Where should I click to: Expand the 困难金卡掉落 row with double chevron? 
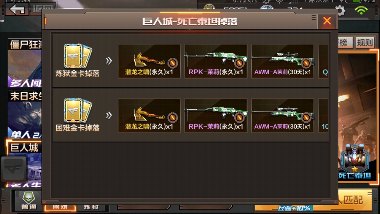pyautogui.click(x=109, y=115)
